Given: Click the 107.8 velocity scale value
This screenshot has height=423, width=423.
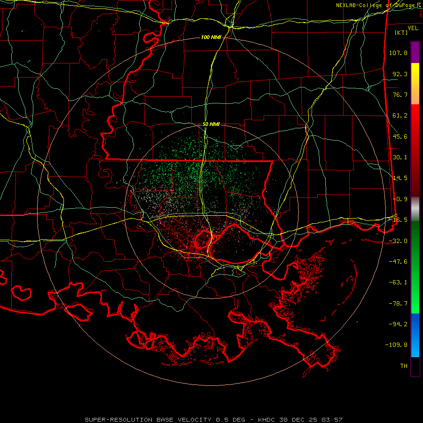Looking at the screenshot, I should (398, 53).
